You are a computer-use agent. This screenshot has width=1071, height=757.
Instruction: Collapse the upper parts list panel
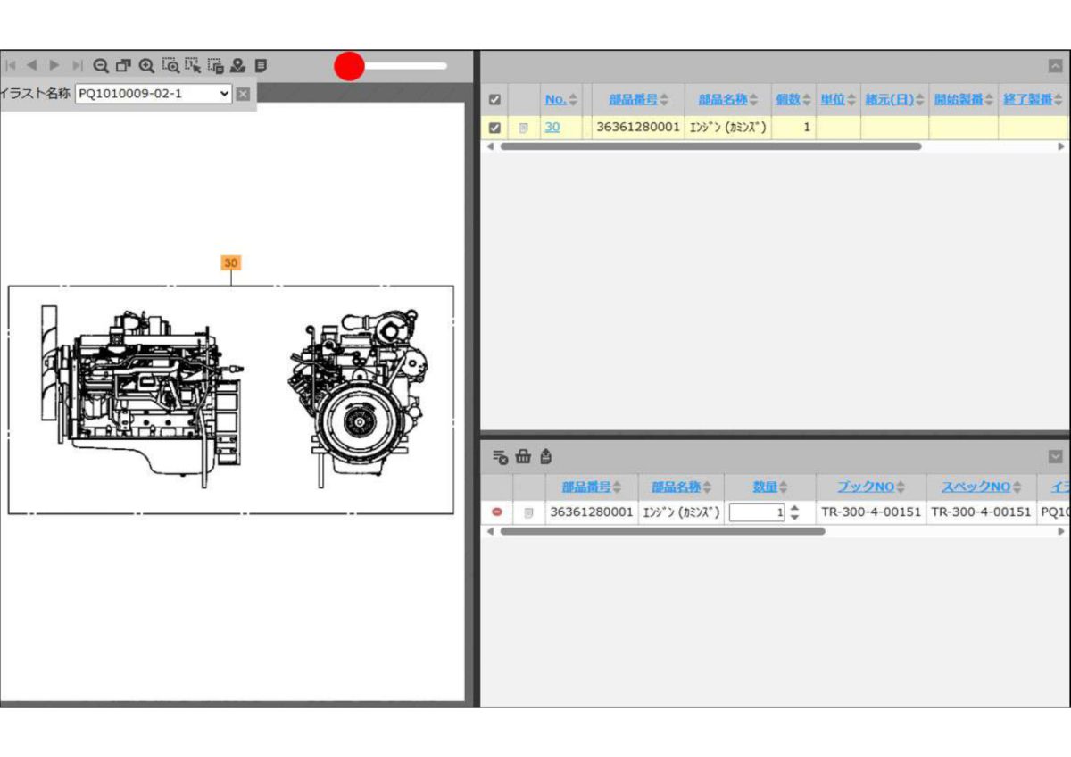tap(1056, 65)
